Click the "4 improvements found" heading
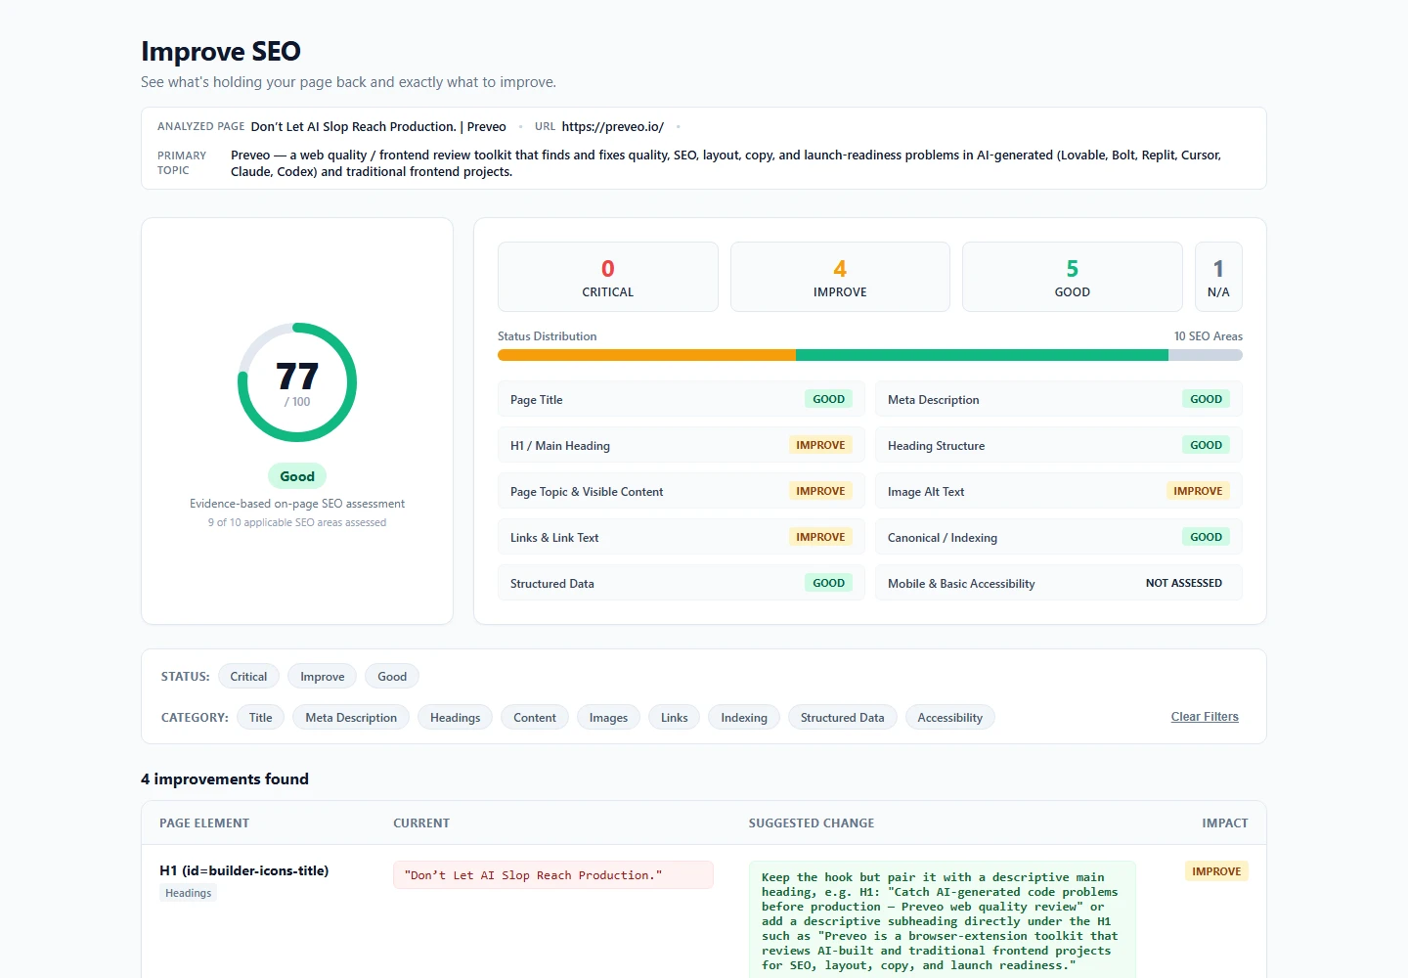Viewport: 1408px width, 978px height. tap(225, 778)
